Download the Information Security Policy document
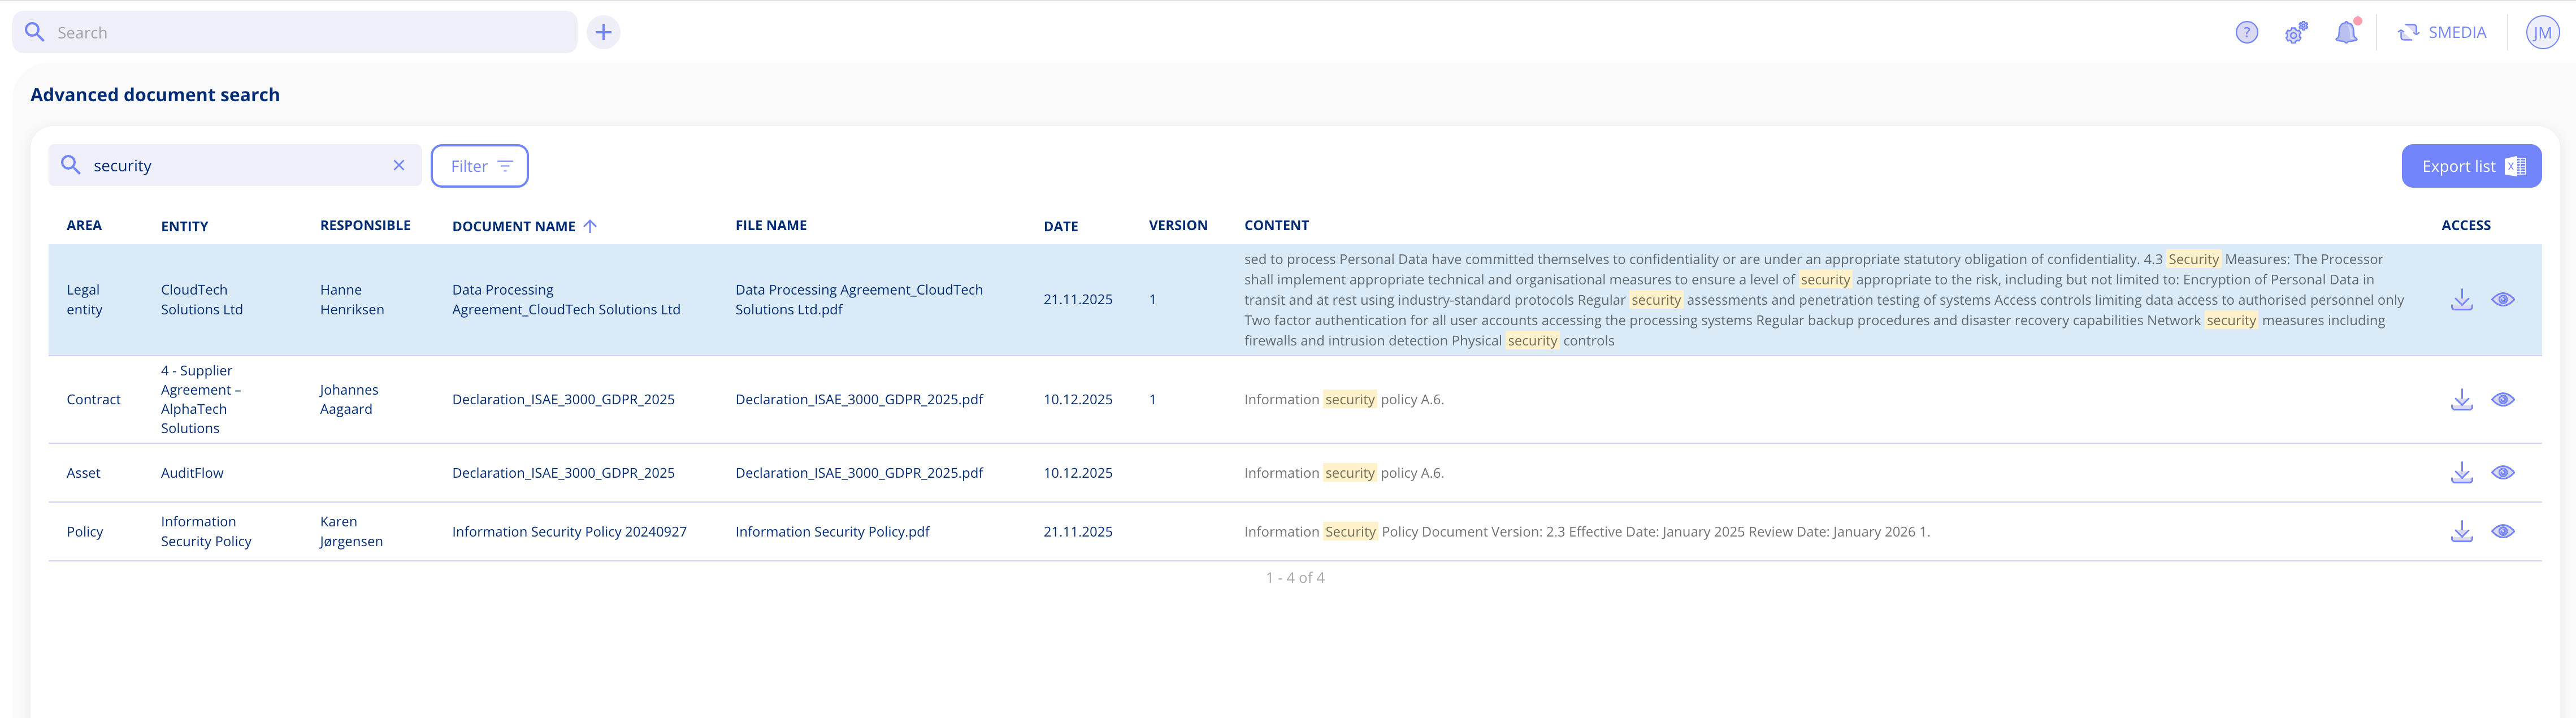The image size is (2576, 718). click(2462, 532)
